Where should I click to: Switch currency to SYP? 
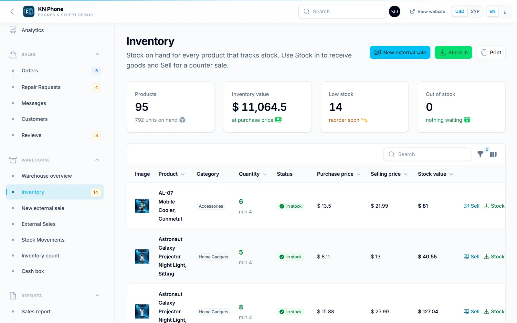click(475, 12)
